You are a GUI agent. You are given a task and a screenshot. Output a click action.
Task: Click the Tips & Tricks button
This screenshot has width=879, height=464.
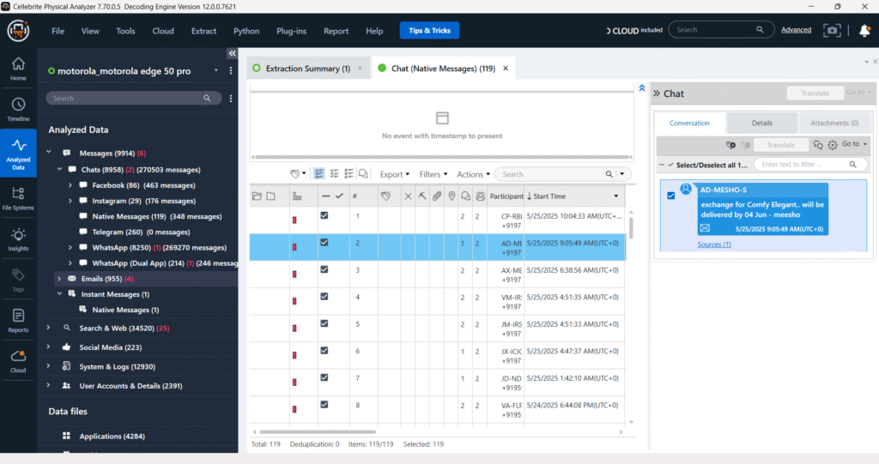pos(429,30)
